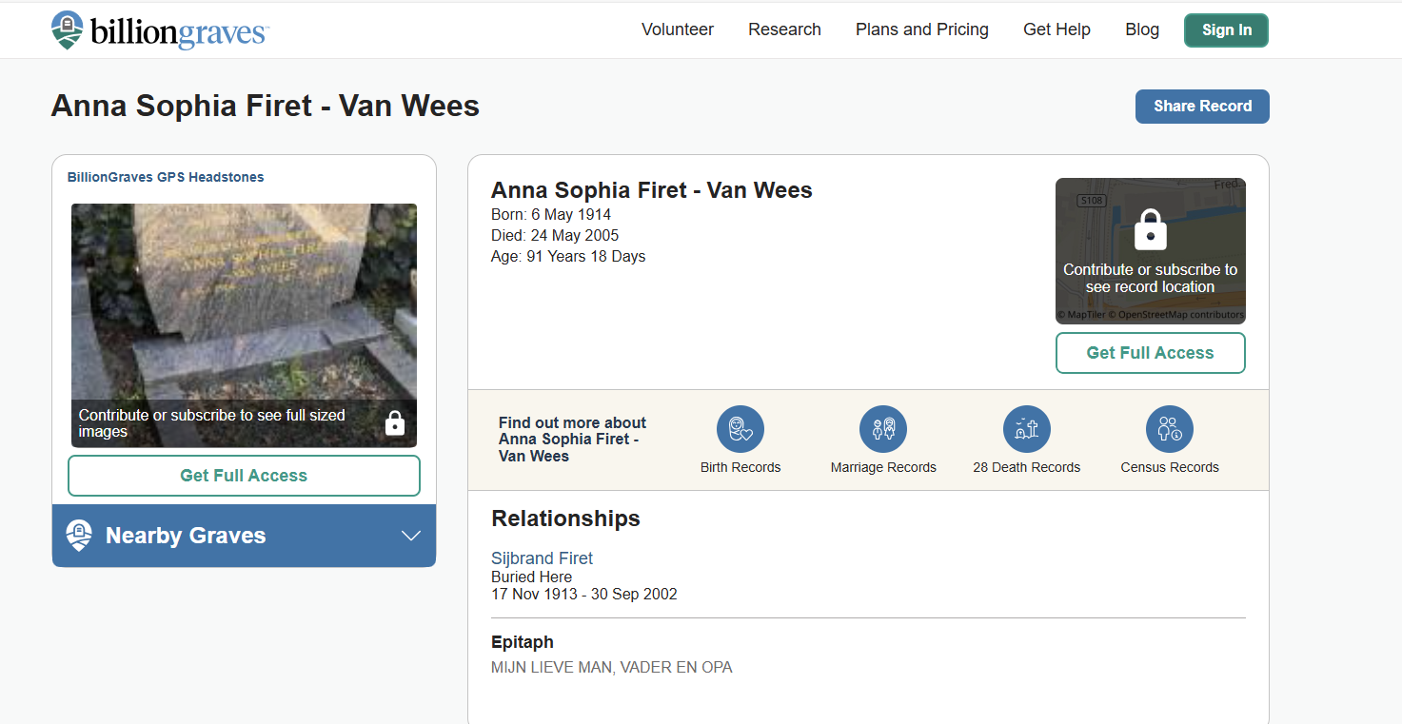Viewport: 1402px width, 724px height.
Task: Open the 28 Death Records icon
Action: click(x=1026, y=429)
